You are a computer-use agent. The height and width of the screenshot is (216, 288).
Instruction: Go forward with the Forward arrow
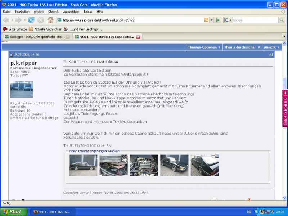pyautogui.click(x=18, y=20)
